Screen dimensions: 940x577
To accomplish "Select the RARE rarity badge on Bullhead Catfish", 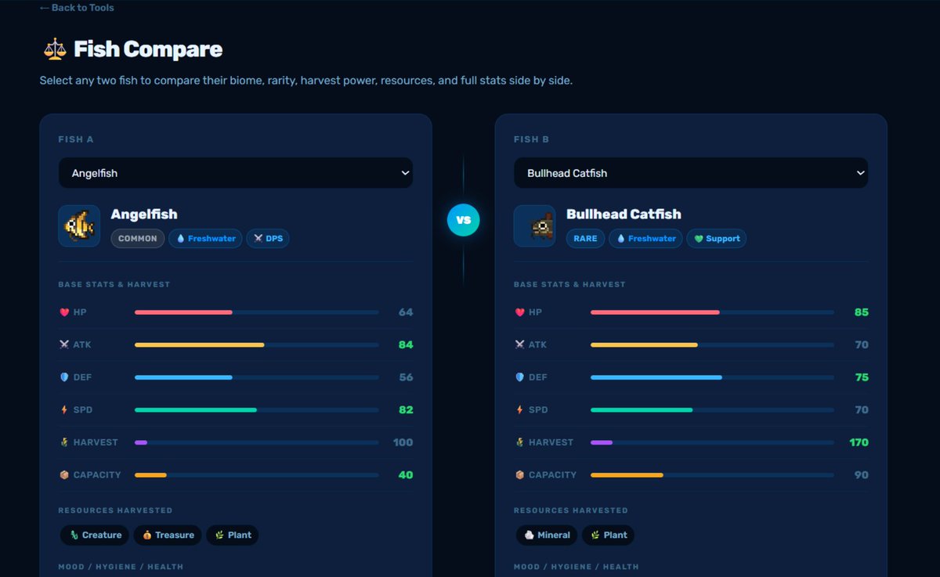I will pos(585,239).
